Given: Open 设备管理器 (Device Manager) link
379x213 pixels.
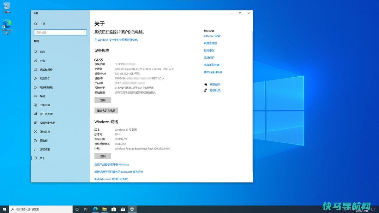Looking at the screenshot, I should click(x=210, y=43).
